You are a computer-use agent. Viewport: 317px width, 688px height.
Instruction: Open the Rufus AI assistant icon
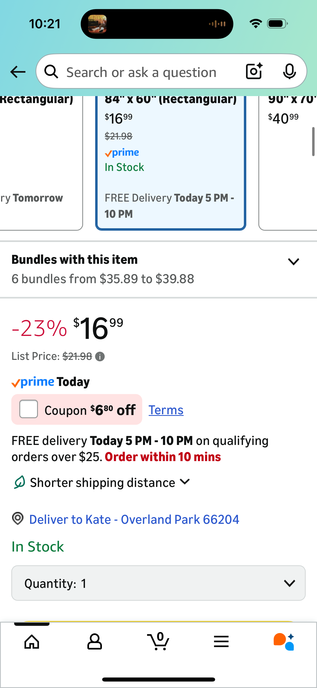(284, 642)
